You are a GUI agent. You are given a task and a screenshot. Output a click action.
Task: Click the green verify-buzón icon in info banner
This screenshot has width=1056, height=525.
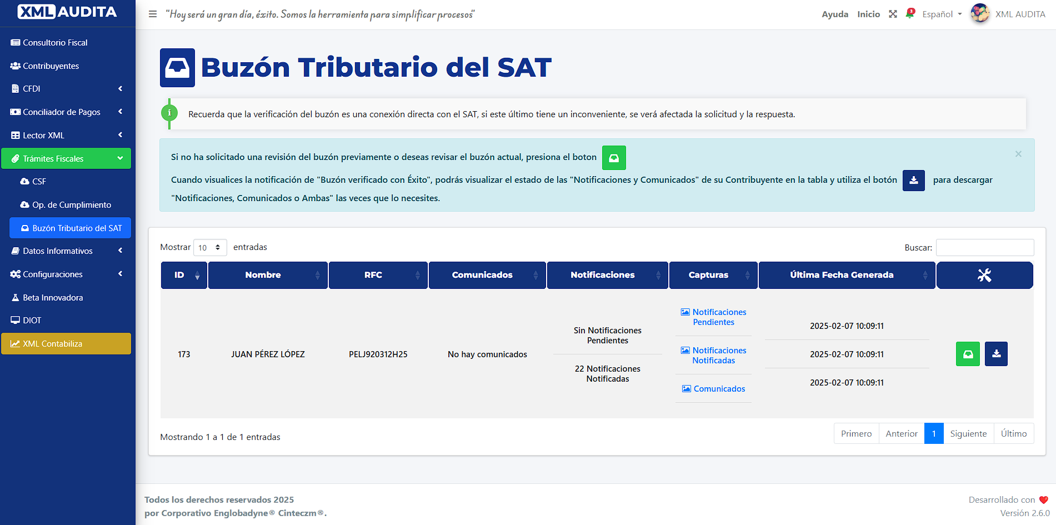[x=614, y=158]
